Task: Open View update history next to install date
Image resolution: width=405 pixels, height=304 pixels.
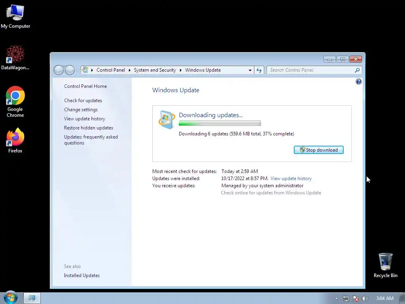Action: 291,179
